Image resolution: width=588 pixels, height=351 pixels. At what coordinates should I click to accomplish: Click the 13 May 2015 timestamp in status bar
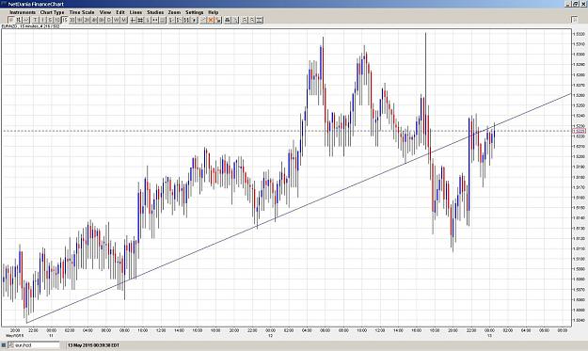[93, 345]
